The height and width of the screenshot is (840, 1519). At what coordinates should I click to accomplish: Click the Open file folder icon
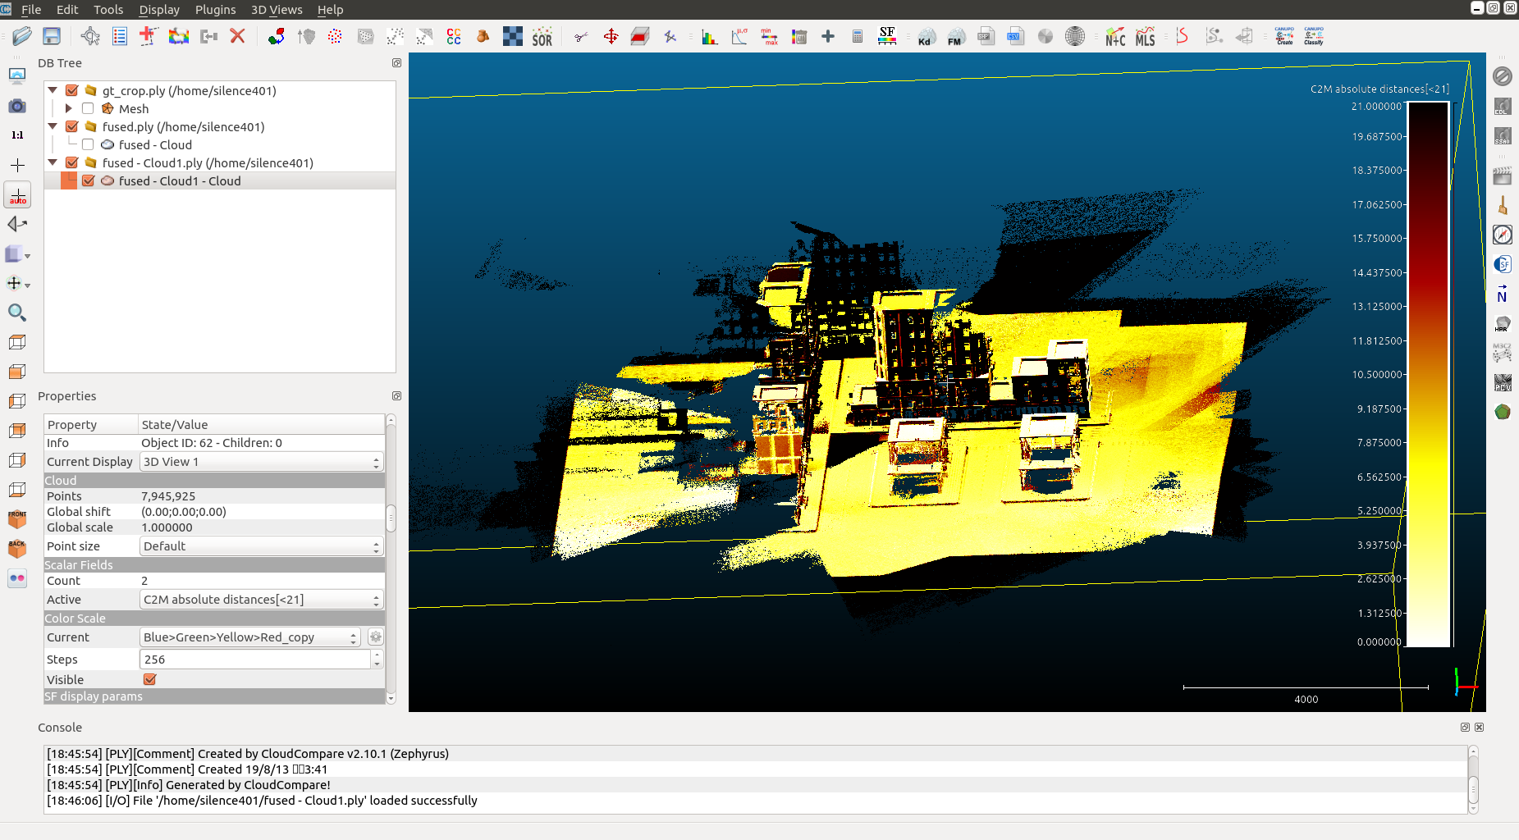pyautogui.click(x=22, y=36)
